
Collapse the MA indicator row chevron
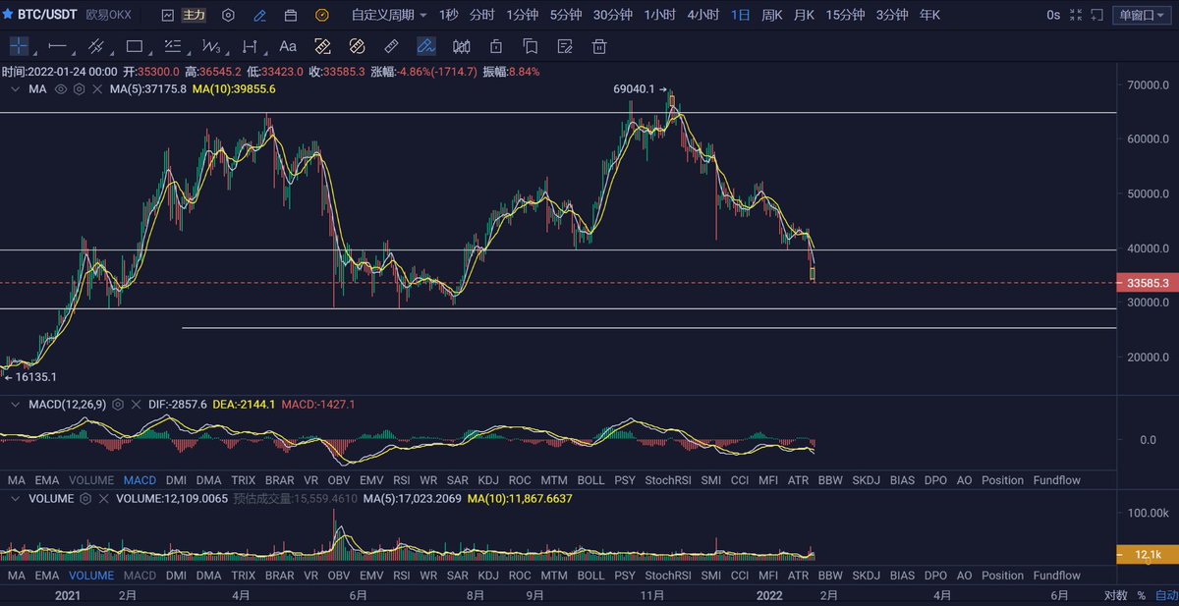click(14, 88)
